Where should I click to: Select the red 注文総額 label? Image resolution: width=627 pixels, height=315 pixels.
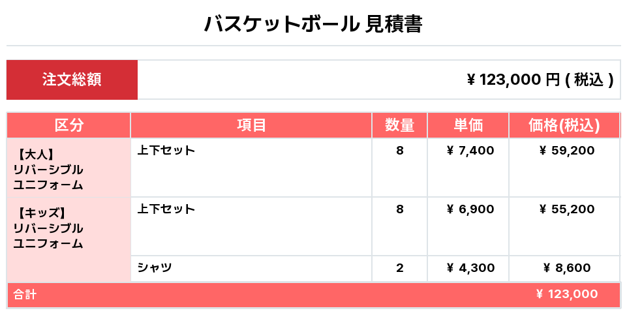(72, 80)
